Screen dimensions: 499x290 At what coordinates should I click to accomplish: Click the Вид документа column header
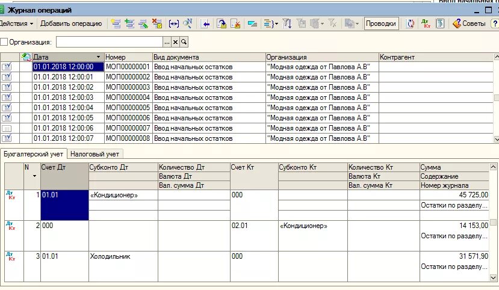pos(209,57)
